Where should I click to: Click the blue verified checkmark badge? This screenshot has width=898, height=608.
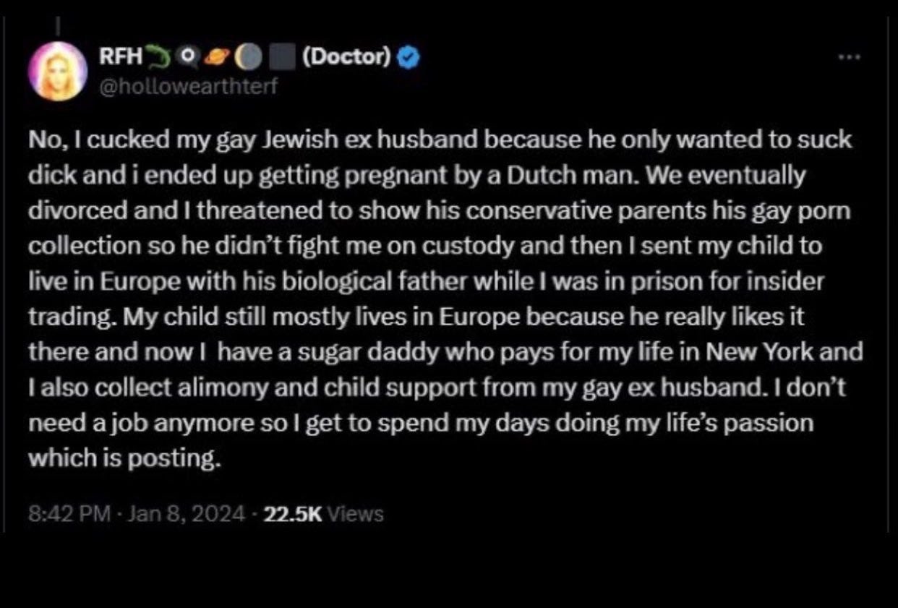click(x=409, y=58)
